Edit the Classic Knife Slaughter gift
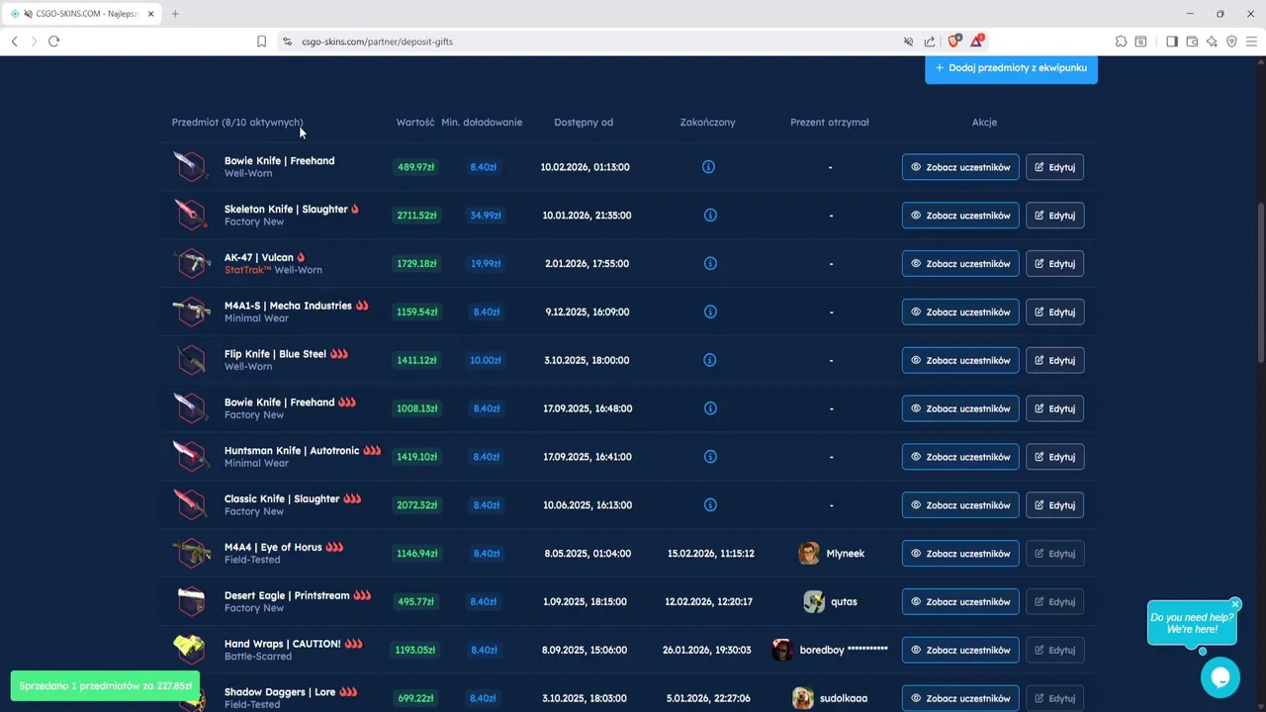 click(1054, 505)
